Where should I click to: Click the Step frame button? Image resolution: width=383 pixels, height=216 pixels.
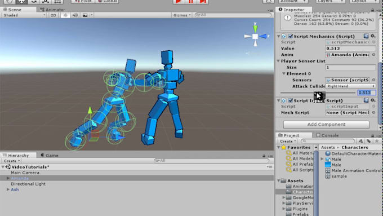coord(203,2)
